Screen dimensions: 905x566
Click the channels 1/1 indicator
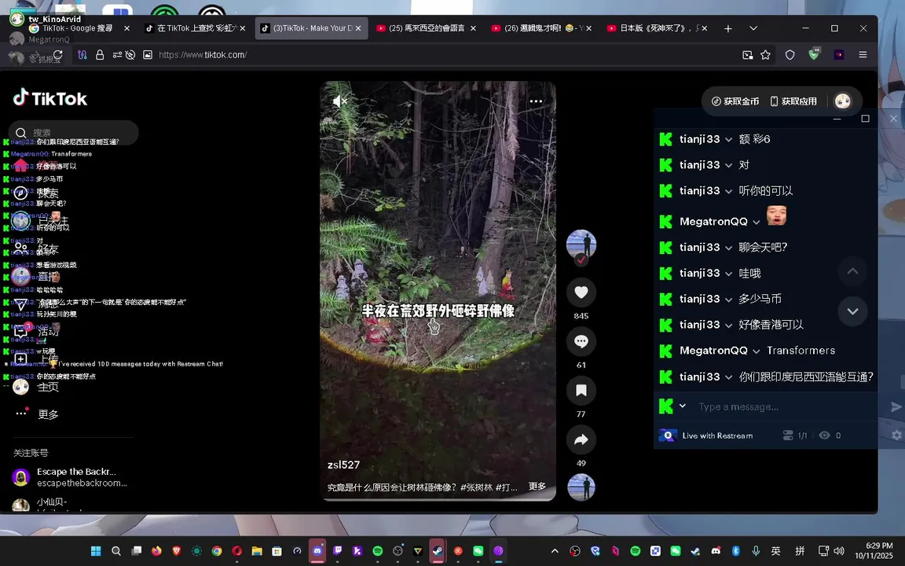(795, 436)
